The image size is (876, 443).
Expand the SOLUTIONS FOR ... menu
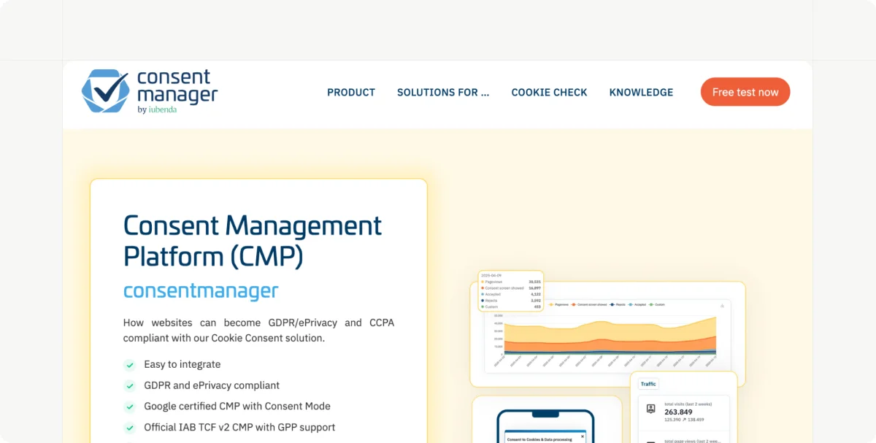(x=443, y=93)
